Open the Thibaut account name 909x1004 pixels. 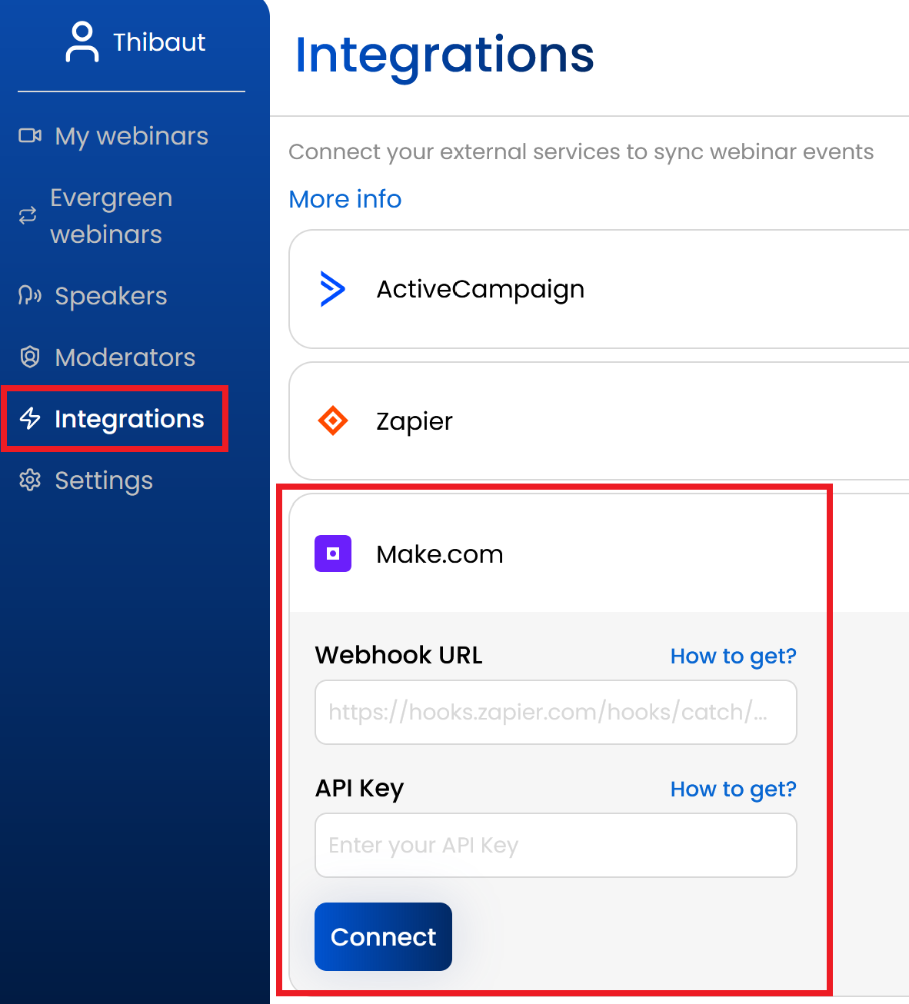(159, 42)
